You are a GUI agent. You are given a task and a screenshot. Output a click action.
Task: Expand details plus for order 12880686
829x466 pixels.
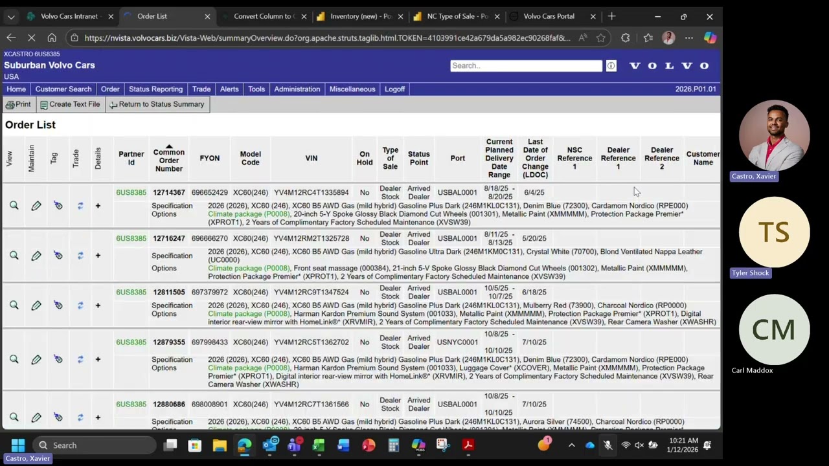[x=98, y=417]
